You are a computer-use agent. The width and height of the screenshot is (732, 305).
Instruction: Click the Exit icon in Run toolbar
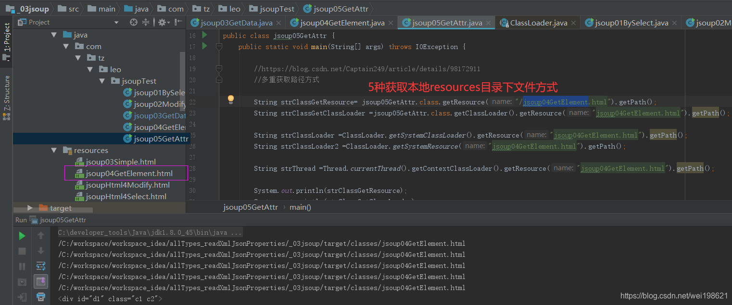coord(22,297)
